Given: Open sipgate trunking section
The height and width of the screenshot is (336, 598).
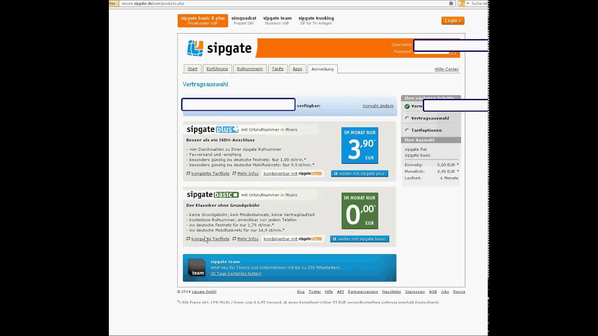Looking at the screenshot, I should pyautogui.click(x=316, y=21).
